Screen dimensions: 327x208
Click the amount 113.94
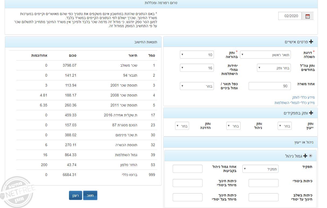pyautogui.click(x=71, y=85)
